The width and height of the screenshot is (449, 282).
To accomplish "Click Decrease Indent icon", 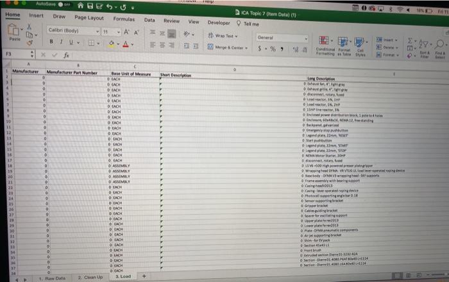I will pos(187,46).
